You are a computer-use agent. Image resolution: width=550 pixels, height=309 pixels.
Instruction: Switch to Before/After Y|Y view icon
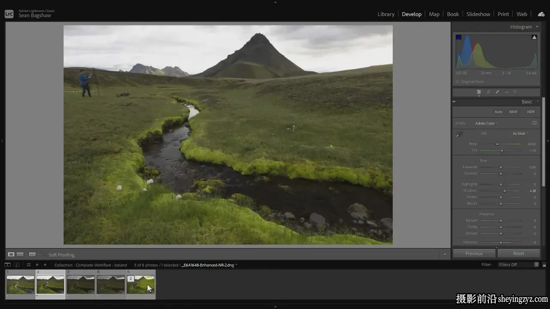pyautogui.click(x=32, y=254)
